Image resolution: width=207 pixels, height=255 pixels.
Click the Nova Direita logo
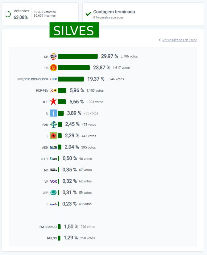point(53,170)
